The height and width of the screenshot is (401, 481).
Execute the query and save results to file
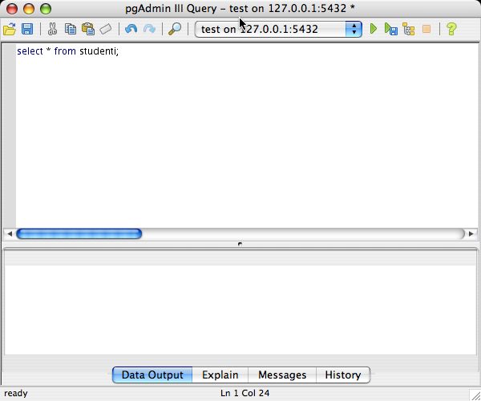390,30
